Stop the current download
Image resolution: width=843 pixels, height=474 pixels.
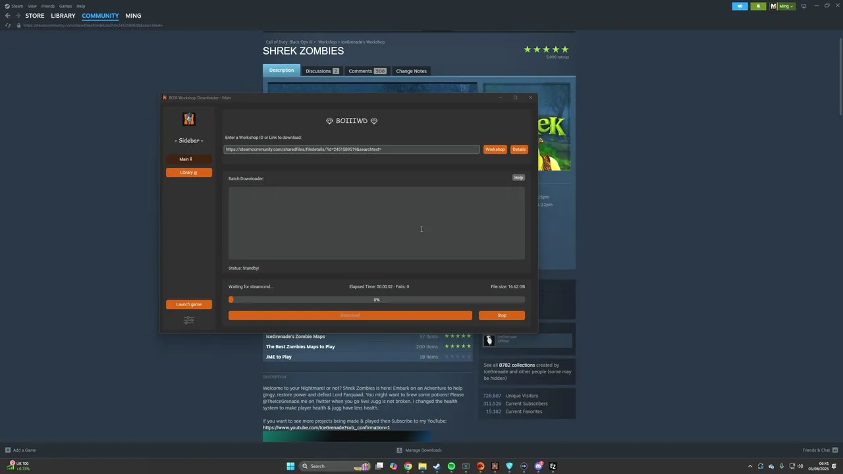click(502, 315)
